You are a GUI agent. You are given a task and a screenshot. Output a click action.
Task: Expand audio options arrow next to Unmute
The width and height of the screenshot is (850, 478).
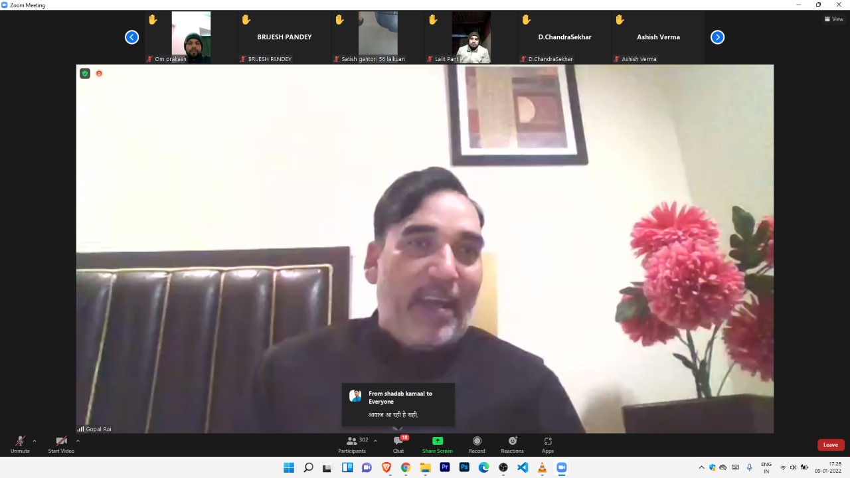[x=35, y=441]
